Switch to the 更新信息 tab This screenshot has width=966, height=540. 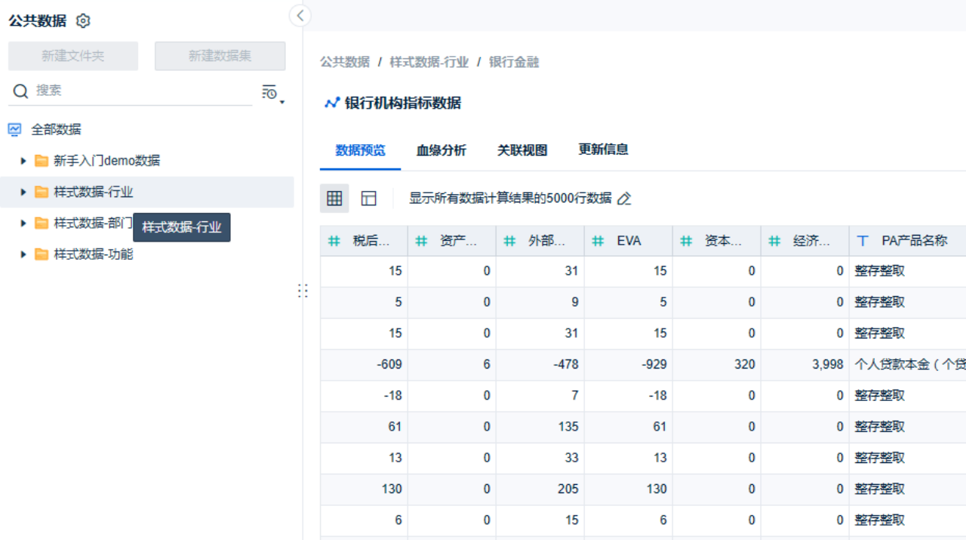[603, 150]
